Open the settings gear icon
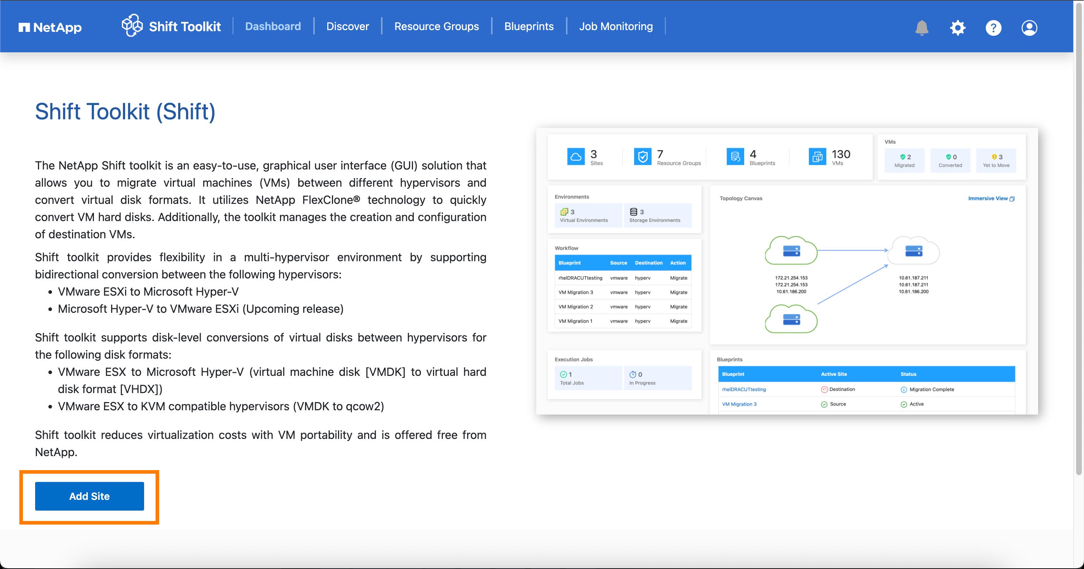Viewport: 1084px width, 569px height. (958, 28)
